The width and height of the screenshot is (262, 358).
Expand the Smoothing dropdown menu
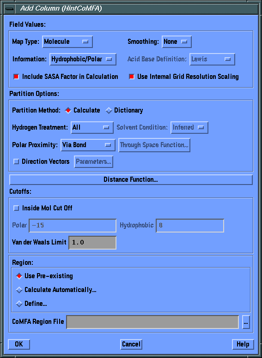[177, 42]
